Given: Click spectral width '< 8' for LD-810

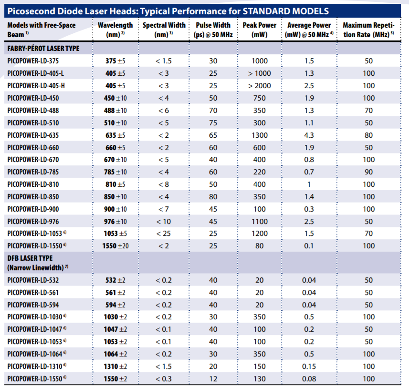Looking at the screenshot, I should [x=164, y=184].
